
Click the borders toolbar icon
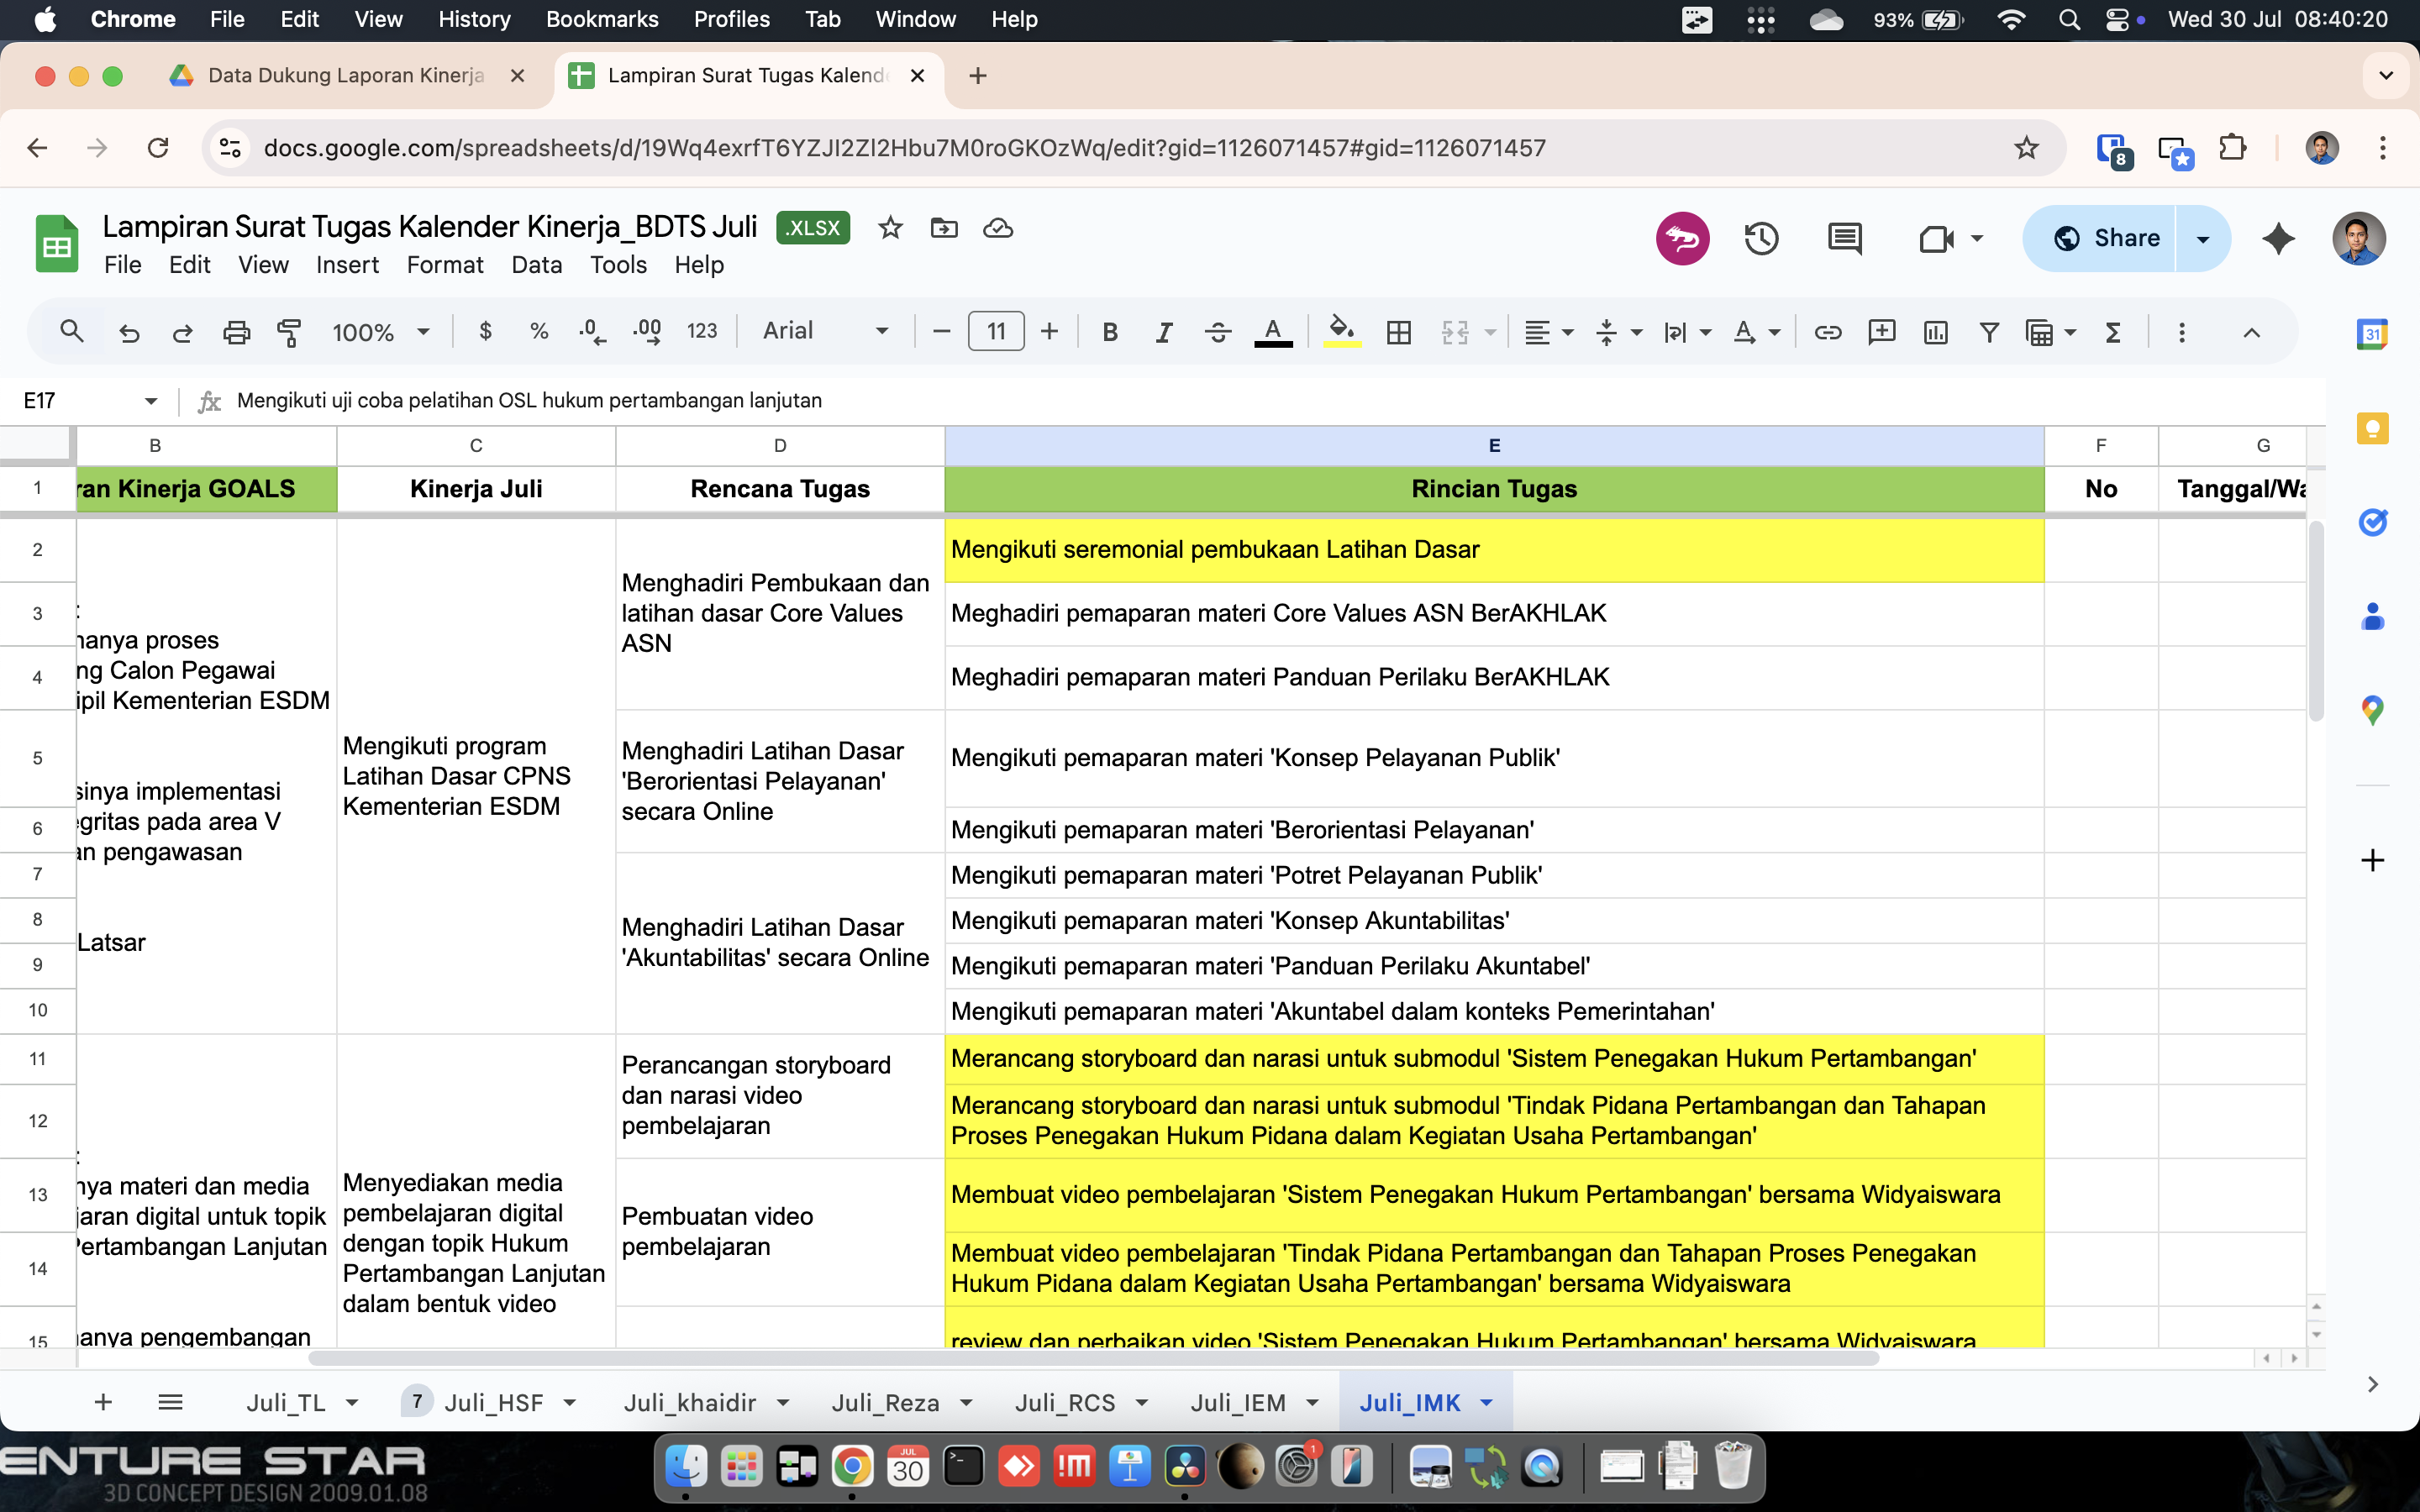[x=1398, y=332]
